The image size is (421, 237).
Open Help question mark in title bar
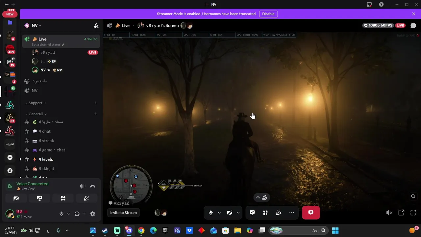381,4
